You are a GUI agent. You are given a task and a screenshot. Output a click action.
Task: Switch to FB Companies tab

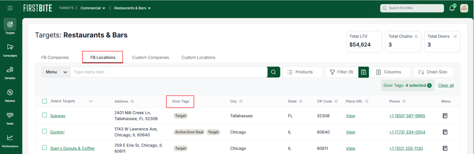click(x=55, y=57)
